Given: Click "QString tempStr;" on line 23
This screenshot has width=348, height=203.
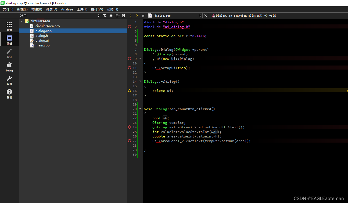Looking at the screenshot, I should (169, 123).
